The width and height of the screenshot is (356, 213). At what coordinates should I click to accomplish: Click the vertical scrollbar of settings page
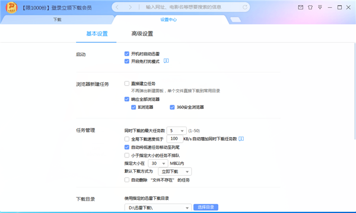354,91
